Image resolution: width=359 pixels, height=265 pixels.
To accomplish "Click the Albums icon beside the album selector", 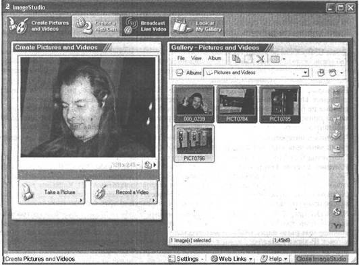I will pyautogui.click(x=179, y=73).
